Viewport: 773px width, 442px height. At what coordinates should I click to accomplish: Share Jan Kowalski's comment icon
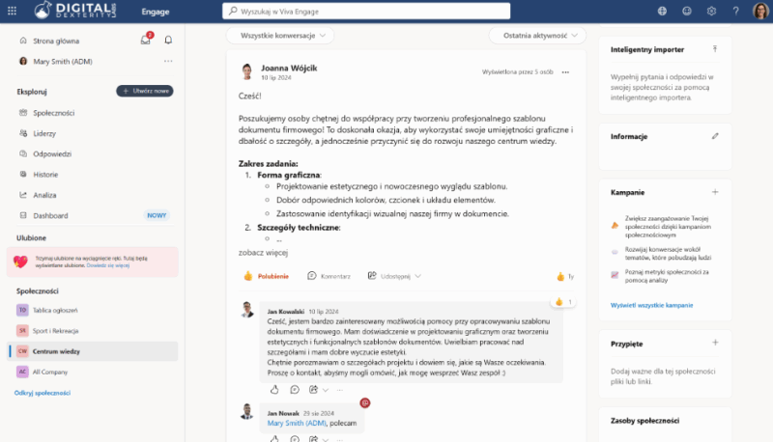313,390
